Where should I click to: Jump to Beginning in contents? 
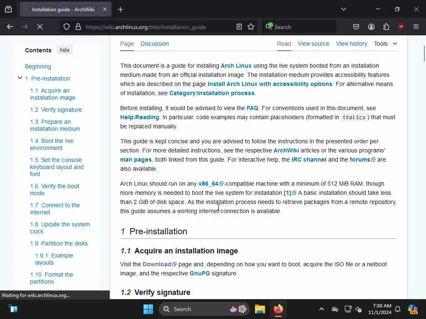[x=38, y=66]
